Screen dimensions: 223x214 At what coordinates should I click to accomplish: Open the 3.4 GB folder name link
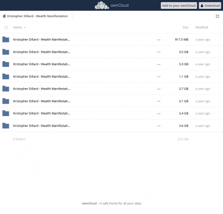point(41,113)
